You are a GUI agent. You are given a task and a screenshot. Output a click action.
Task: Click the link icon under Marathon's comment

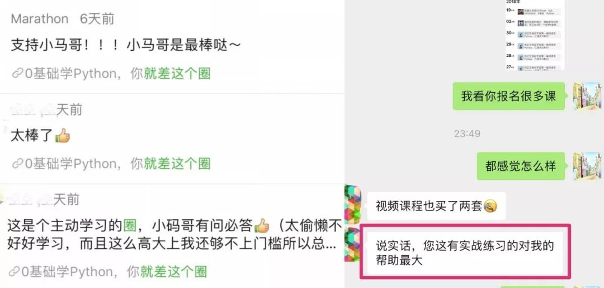pyautogui.click(x=18, y=74)
